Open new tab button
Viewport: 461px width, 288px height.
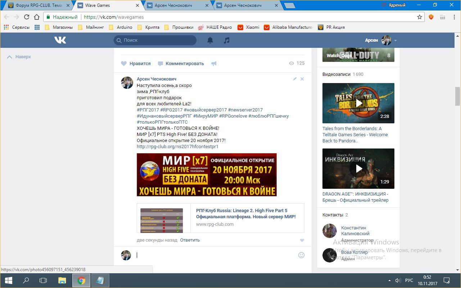tap(289, 6)
